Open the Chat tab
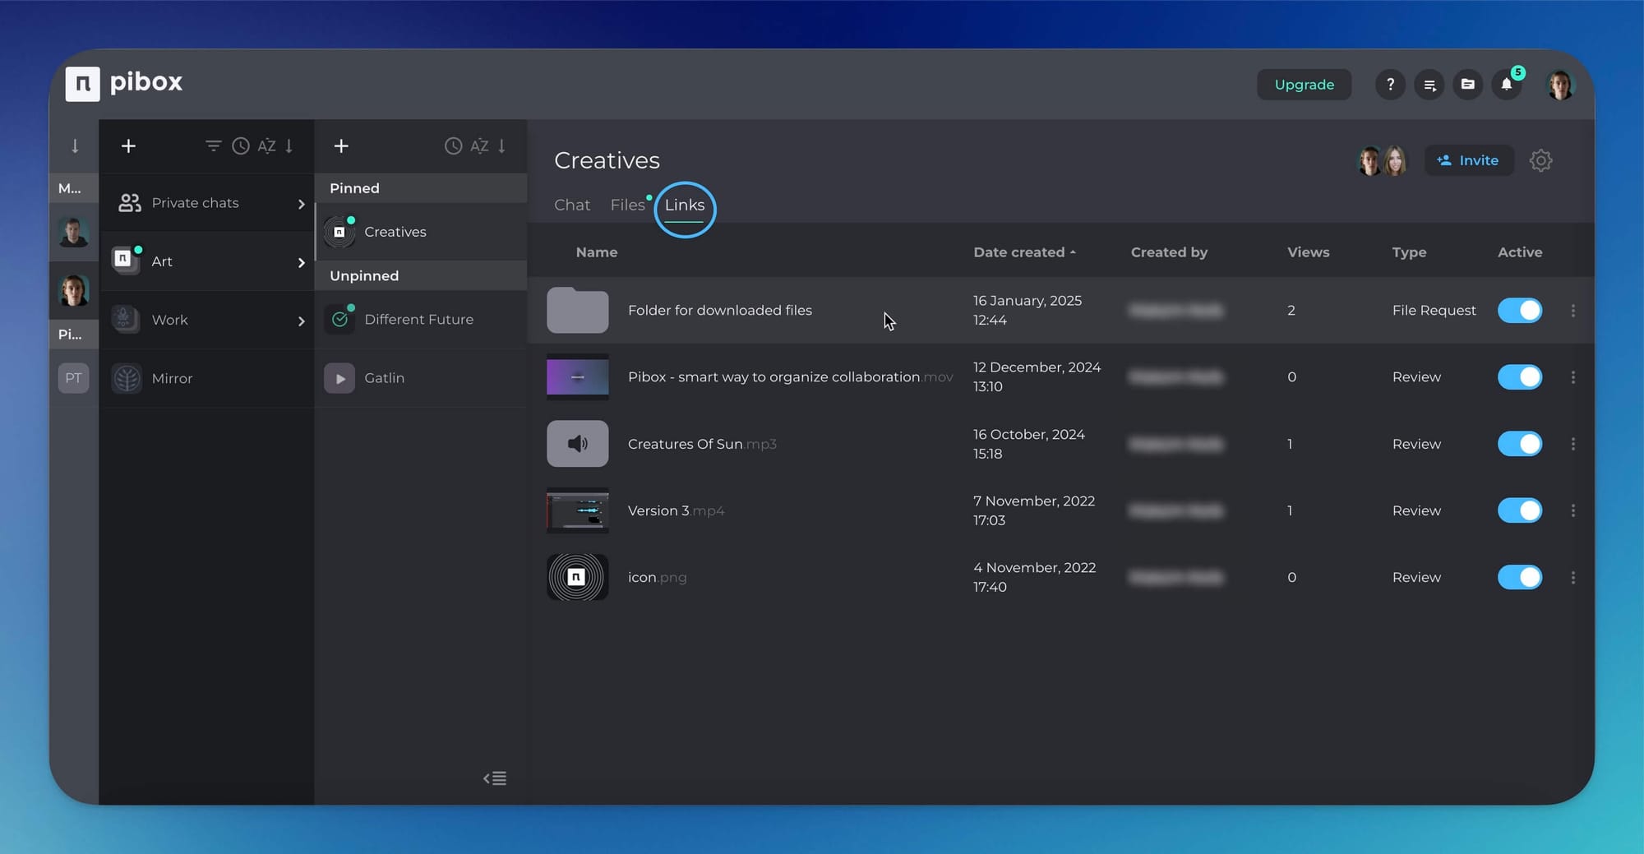The height and width of the screenshot is (854, 1644). 572,205
